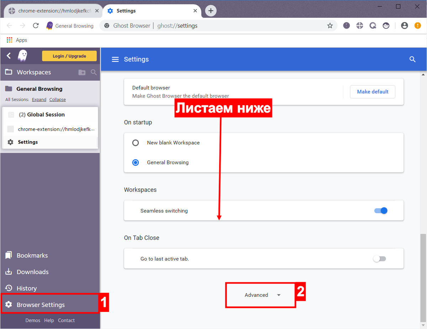Click the orange alert menu icon
Viewport: 427px width, 329px height.
[x=417, y=26]
